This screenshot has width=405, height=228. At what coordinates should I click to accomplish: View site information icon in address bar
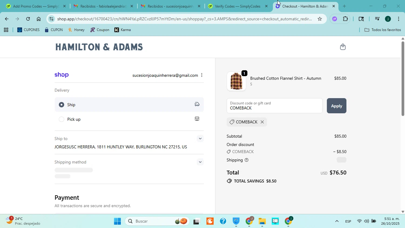pyautogui.click(x=52, y=19)
